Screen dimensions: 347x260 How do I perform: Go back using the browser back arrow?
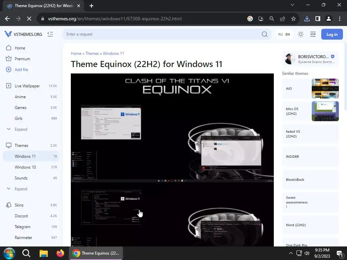pyautogui.click(x=7, y=19)
